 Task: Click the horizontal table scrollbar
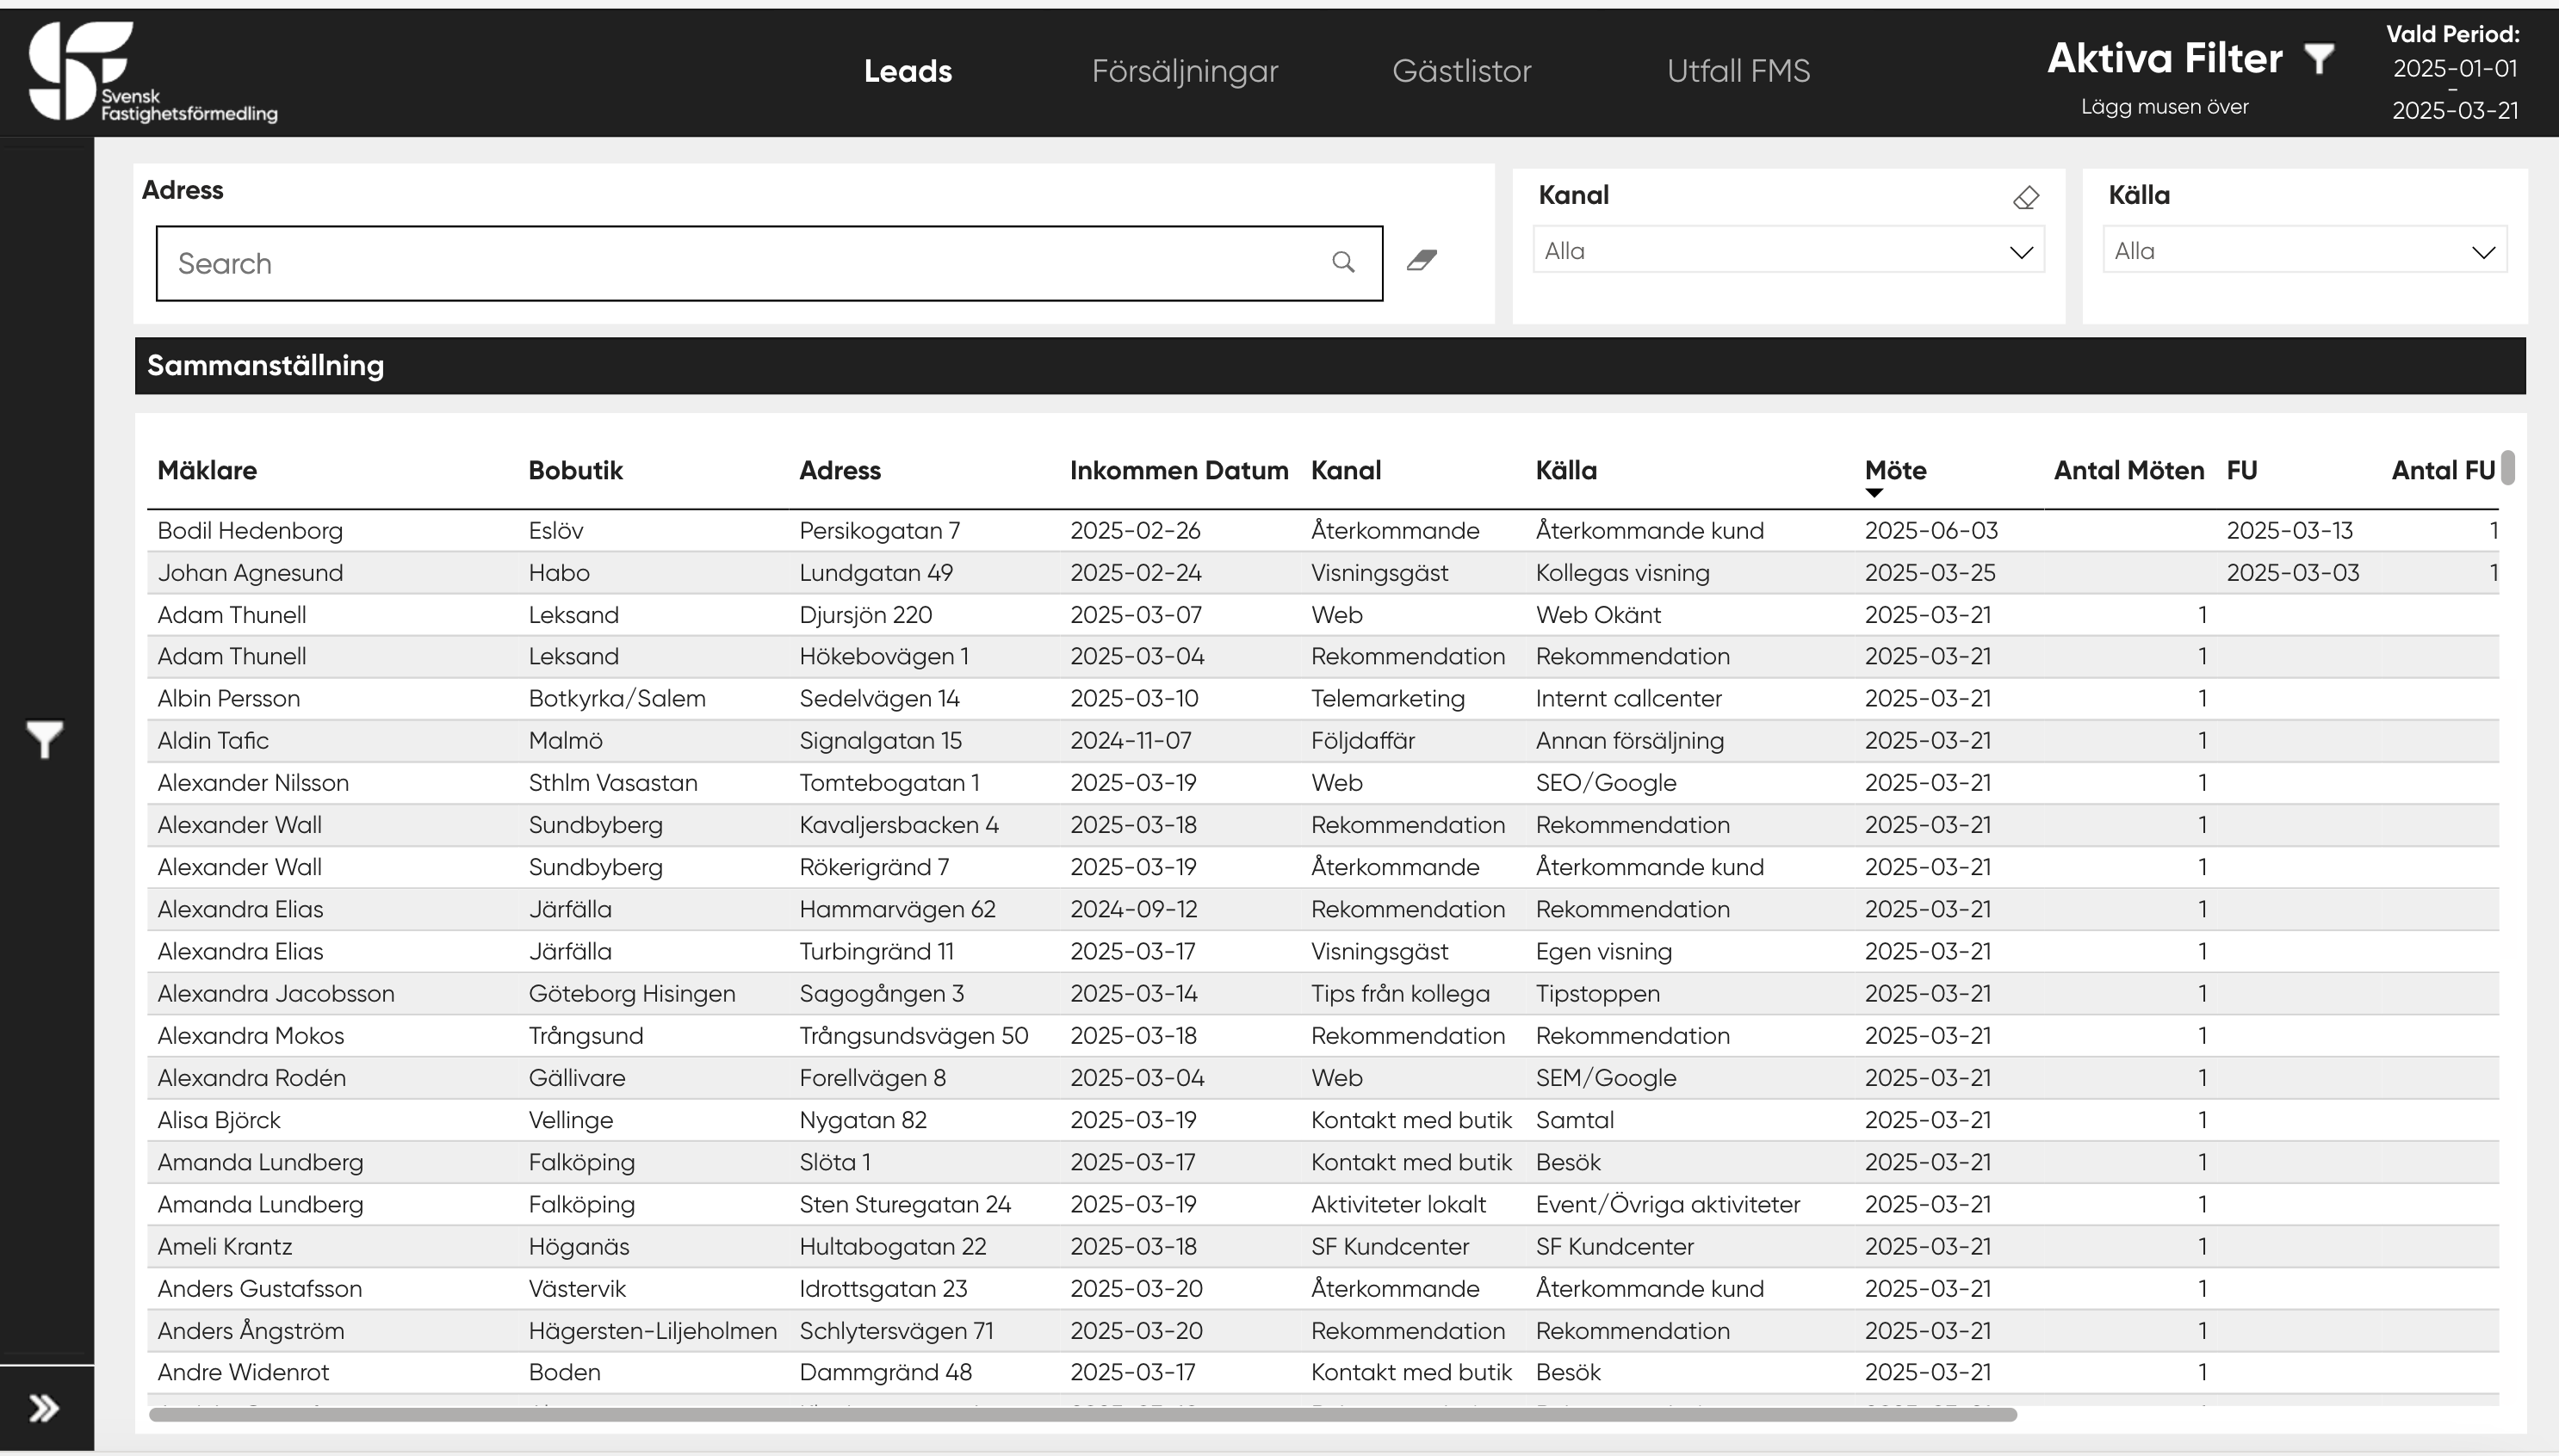1081,1414
